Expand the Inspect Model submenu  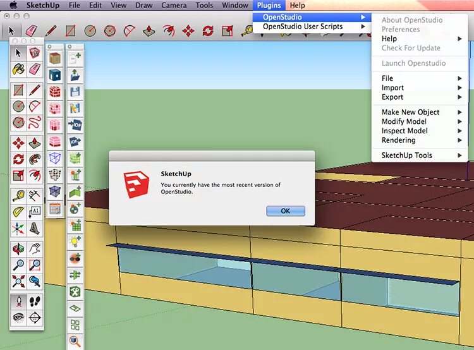420,131
